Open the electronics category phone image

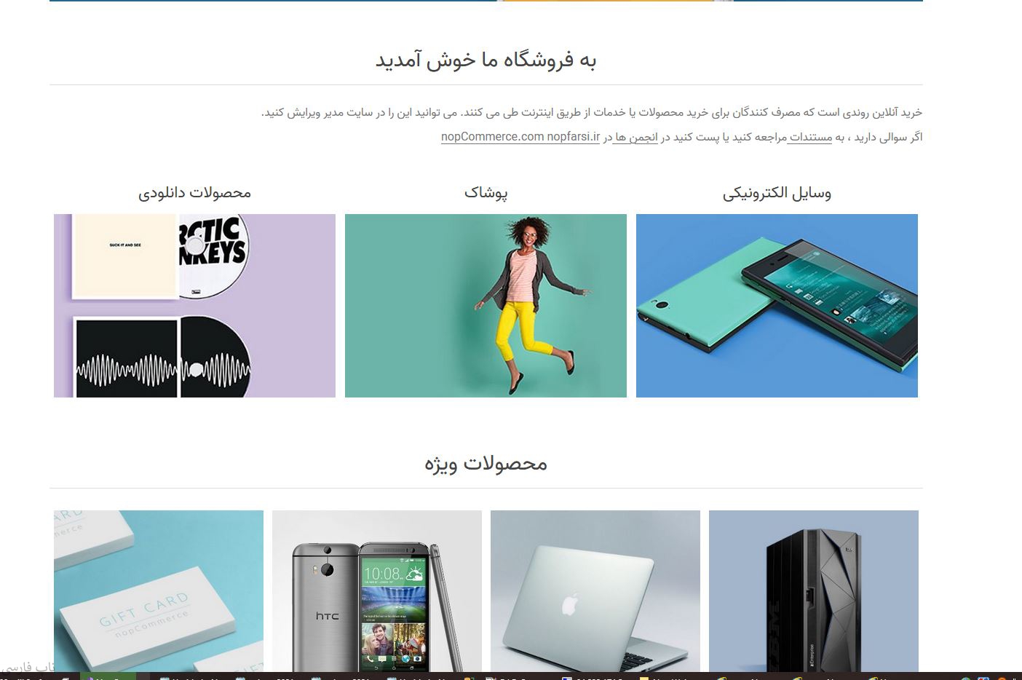point(777,306)
